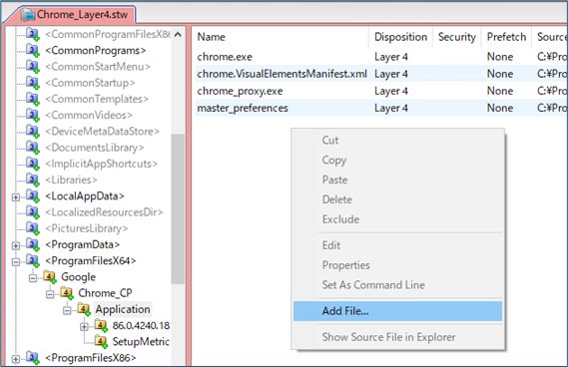
Task: Sort by the Security column header
Action: tap(457, 37)
